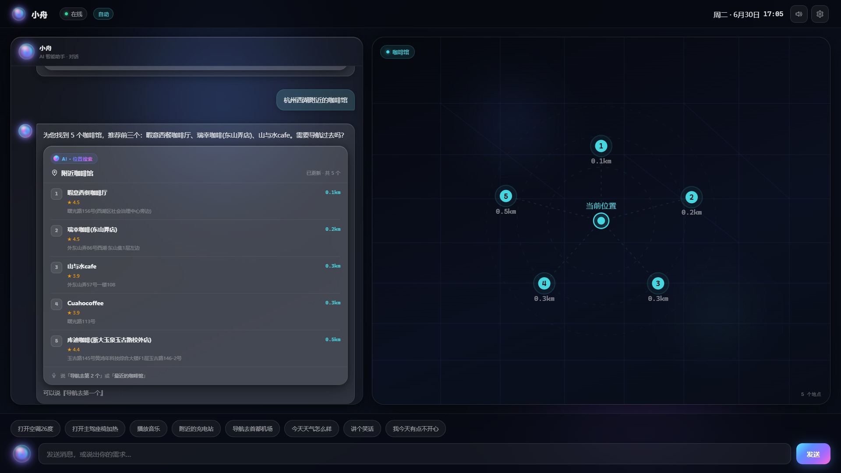This screenshot has width=841, height=473.
Task: Select map marker 1 at 0.1km
Action: tap(601, 146)
